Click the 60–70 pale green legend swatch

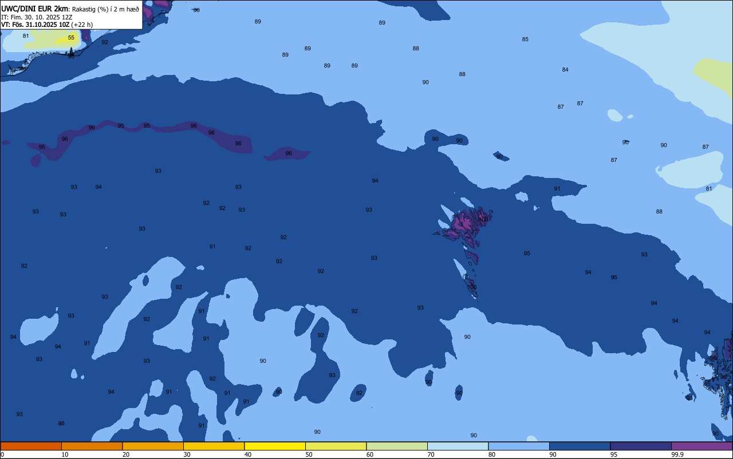[x=397, y=446]
